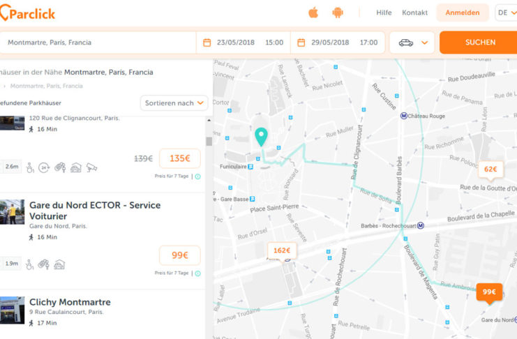
Task: Click the wheelchair access icon in the 135€ listing
Action: (x=30, y=167)
